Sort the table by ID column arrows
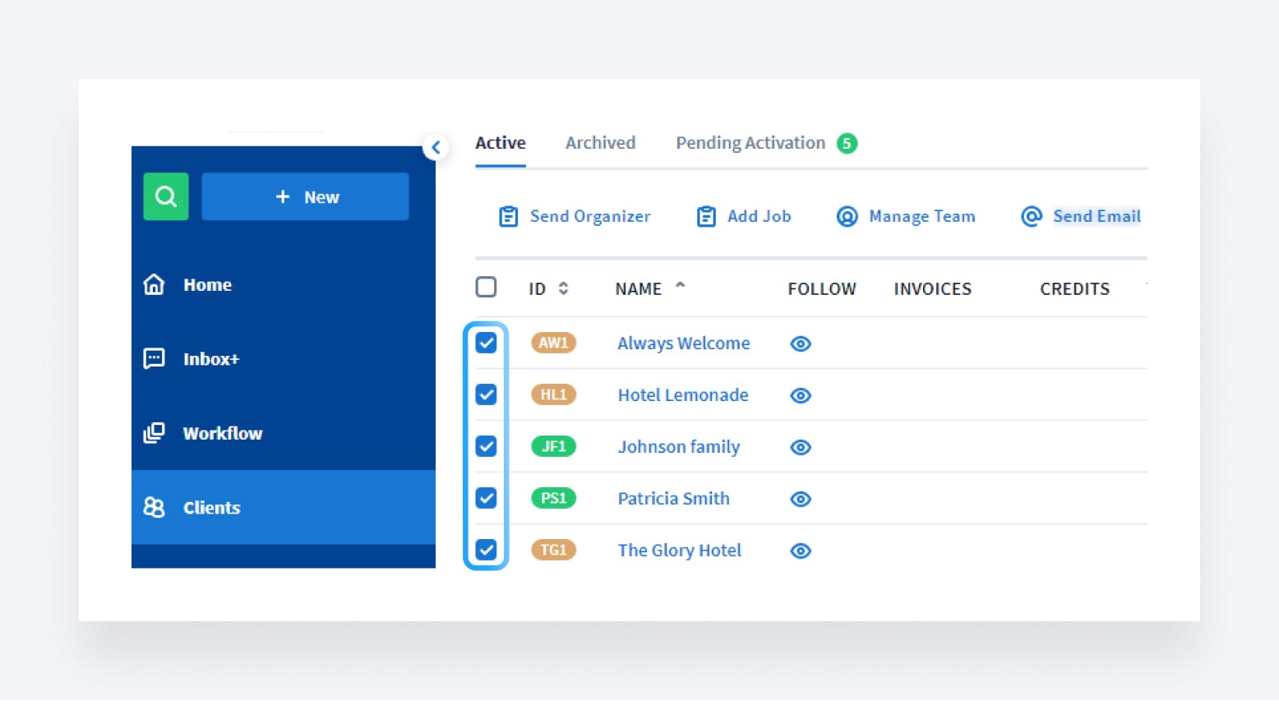The width and height of the screenshot is (1279, 710). 563,288
